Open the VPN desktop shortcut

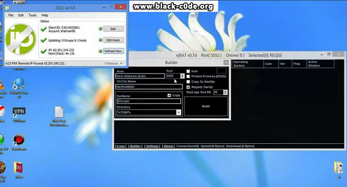point(19,115)
